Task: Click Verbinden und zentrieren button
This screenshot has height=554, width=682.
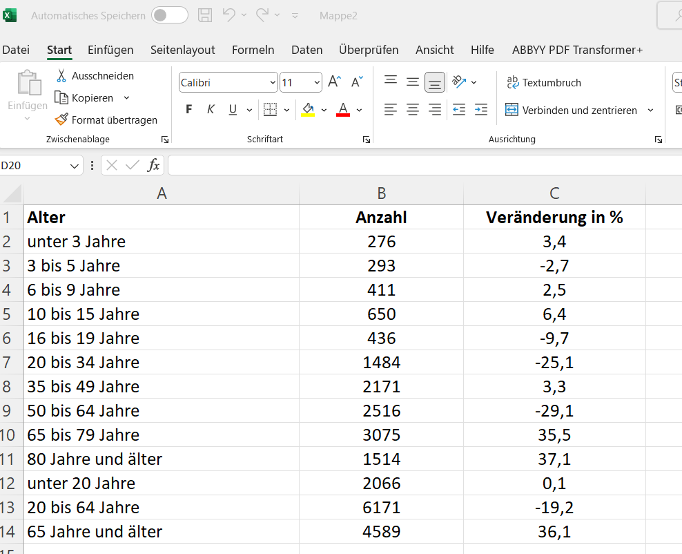Action: coord(572,111)
